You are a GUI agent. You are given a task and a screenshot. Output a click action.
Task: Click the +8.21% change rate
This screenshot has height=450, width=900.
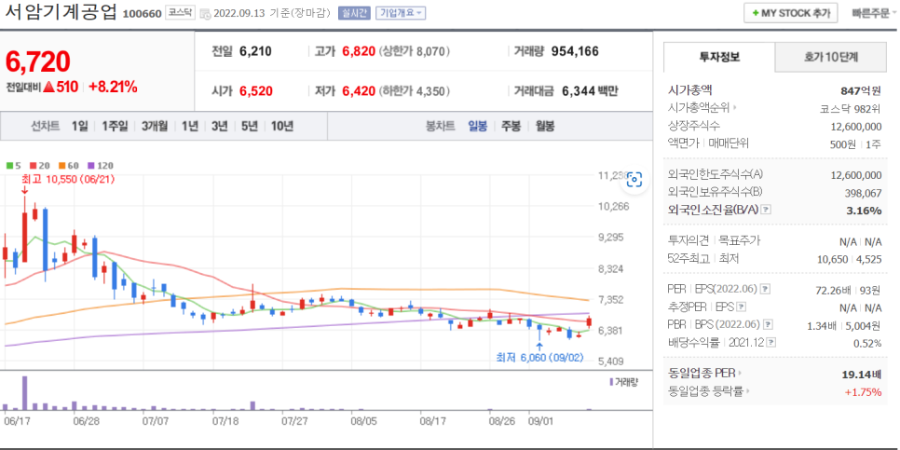tap(113, 88)
